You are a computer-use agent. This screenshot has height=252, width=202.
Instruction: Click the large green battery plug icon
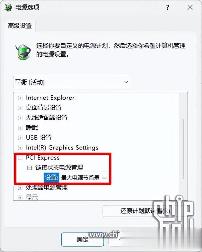click(23, 52)
